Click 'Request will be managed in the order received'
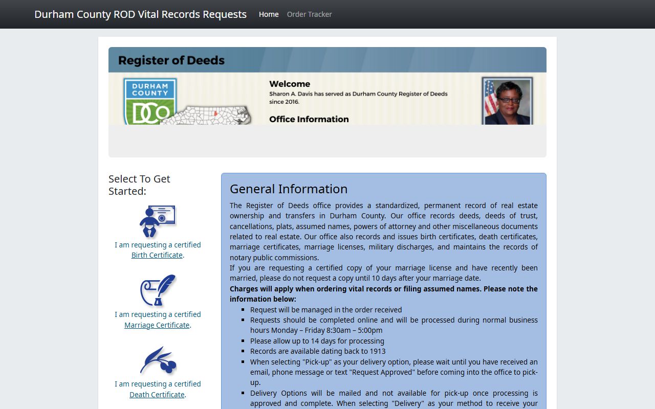655x409 pixels. (326, 310)
